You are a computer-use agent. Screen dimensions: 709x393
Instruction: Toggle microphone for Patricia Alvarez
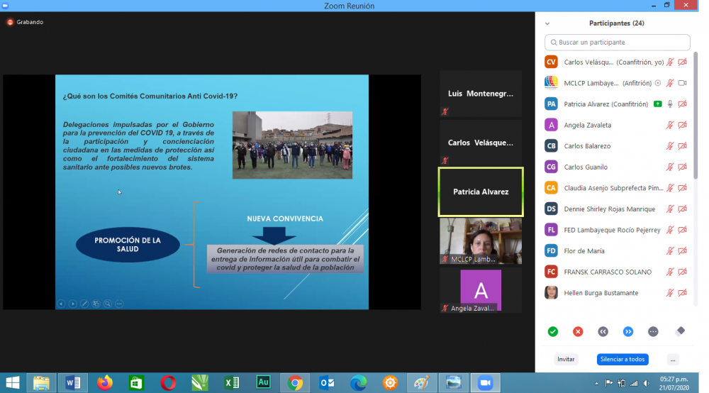669,104
